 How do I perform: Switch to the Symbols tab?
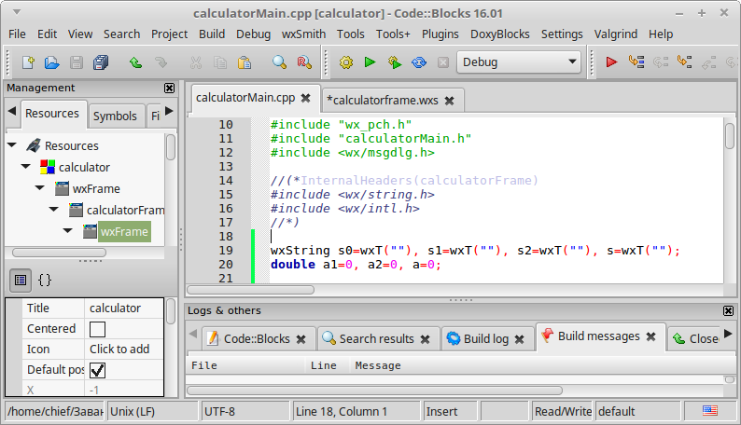click(x=115, y=117)
